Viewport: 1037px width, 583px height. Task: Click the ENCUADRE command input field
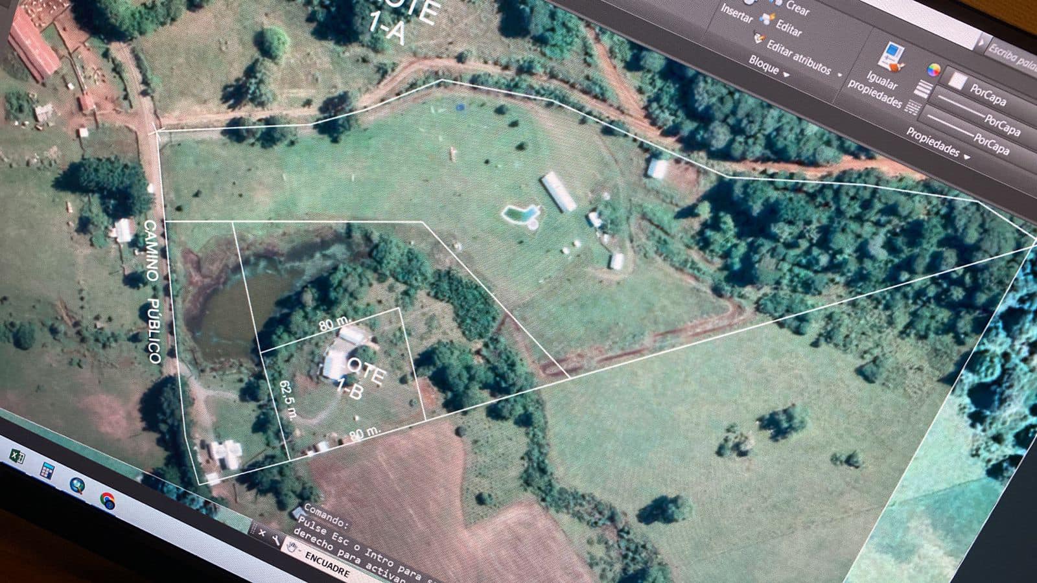pyautogui.click(x=326, y=564)
